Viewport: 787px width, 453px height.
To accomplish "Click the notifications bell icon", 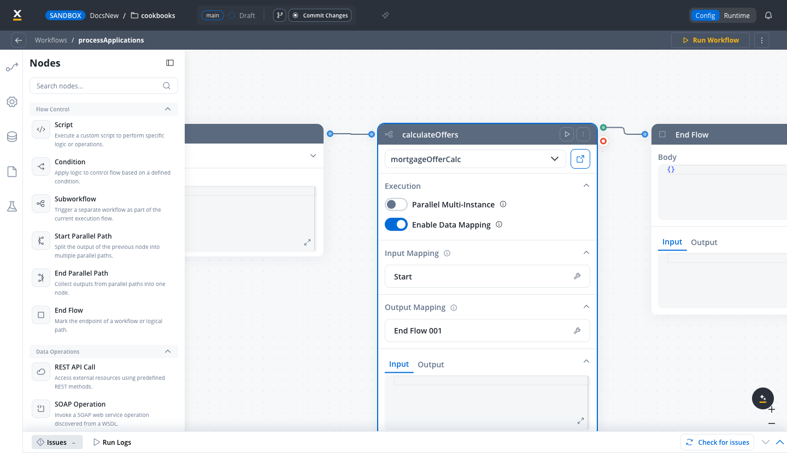I will (768, 15).
